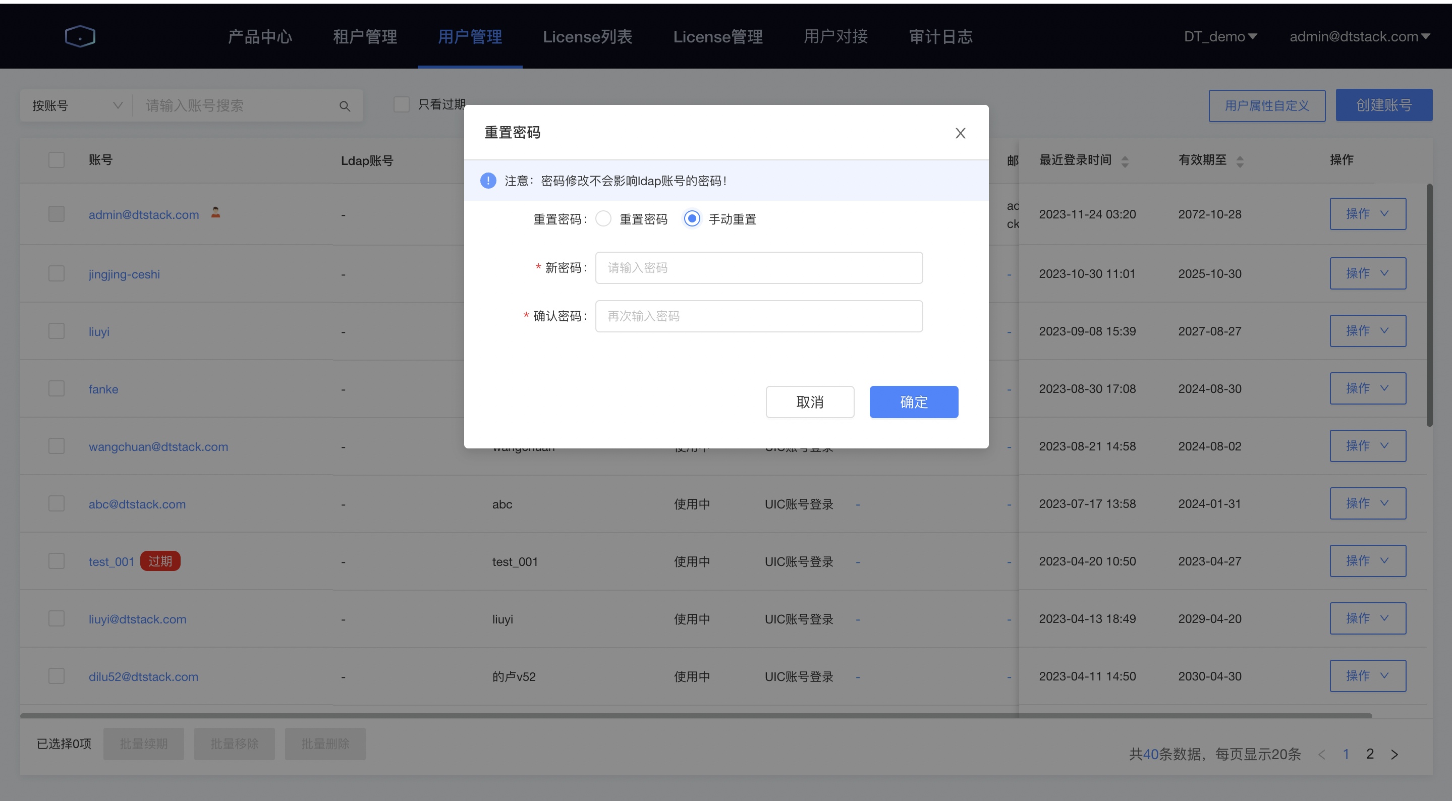Screen dimensions: 1452x801
Task: Close the 重置密码 dialog with X
Action: (961, 133)
